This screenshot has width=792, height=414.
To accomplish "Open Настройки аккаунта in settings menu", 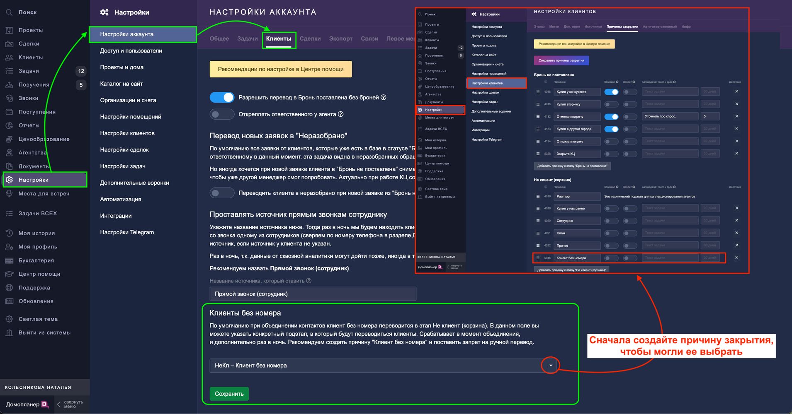I will coord(143,34).
